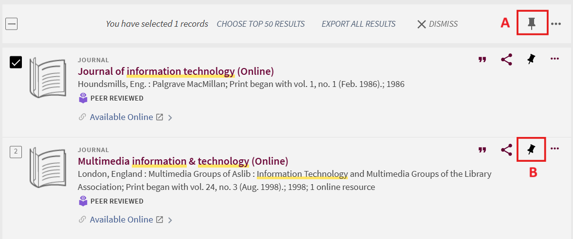Viewport: 573px width, 239px height.
Task: Click the book thumbnail for Multimedia information & technology
Action: pos(47,168)
